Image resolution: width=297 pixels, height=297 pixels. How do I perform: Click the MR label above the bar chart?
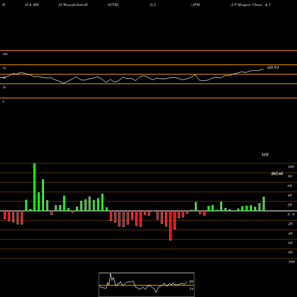pyautogui.click(x=265, y=154)
